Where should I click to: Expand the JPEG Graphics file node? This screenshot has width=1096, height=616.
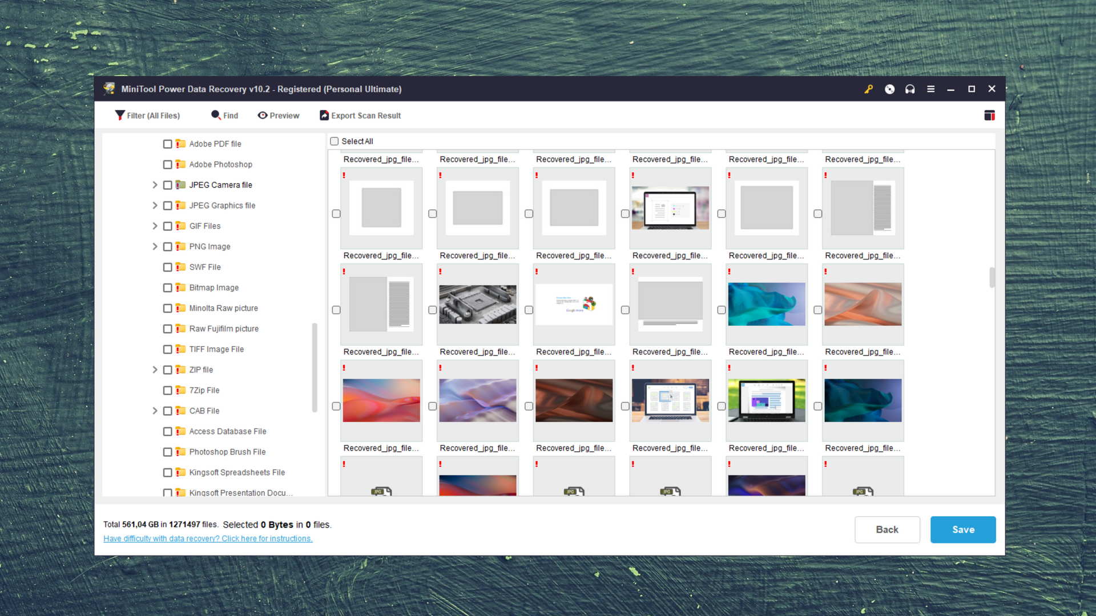coord(155,205)
